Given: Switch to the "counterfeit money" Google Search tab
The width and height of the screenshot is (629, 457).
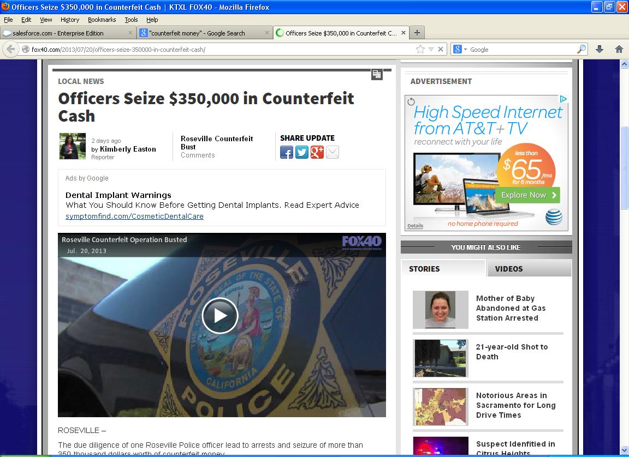Looking at the screenshot, I should [x=205, y=33].
